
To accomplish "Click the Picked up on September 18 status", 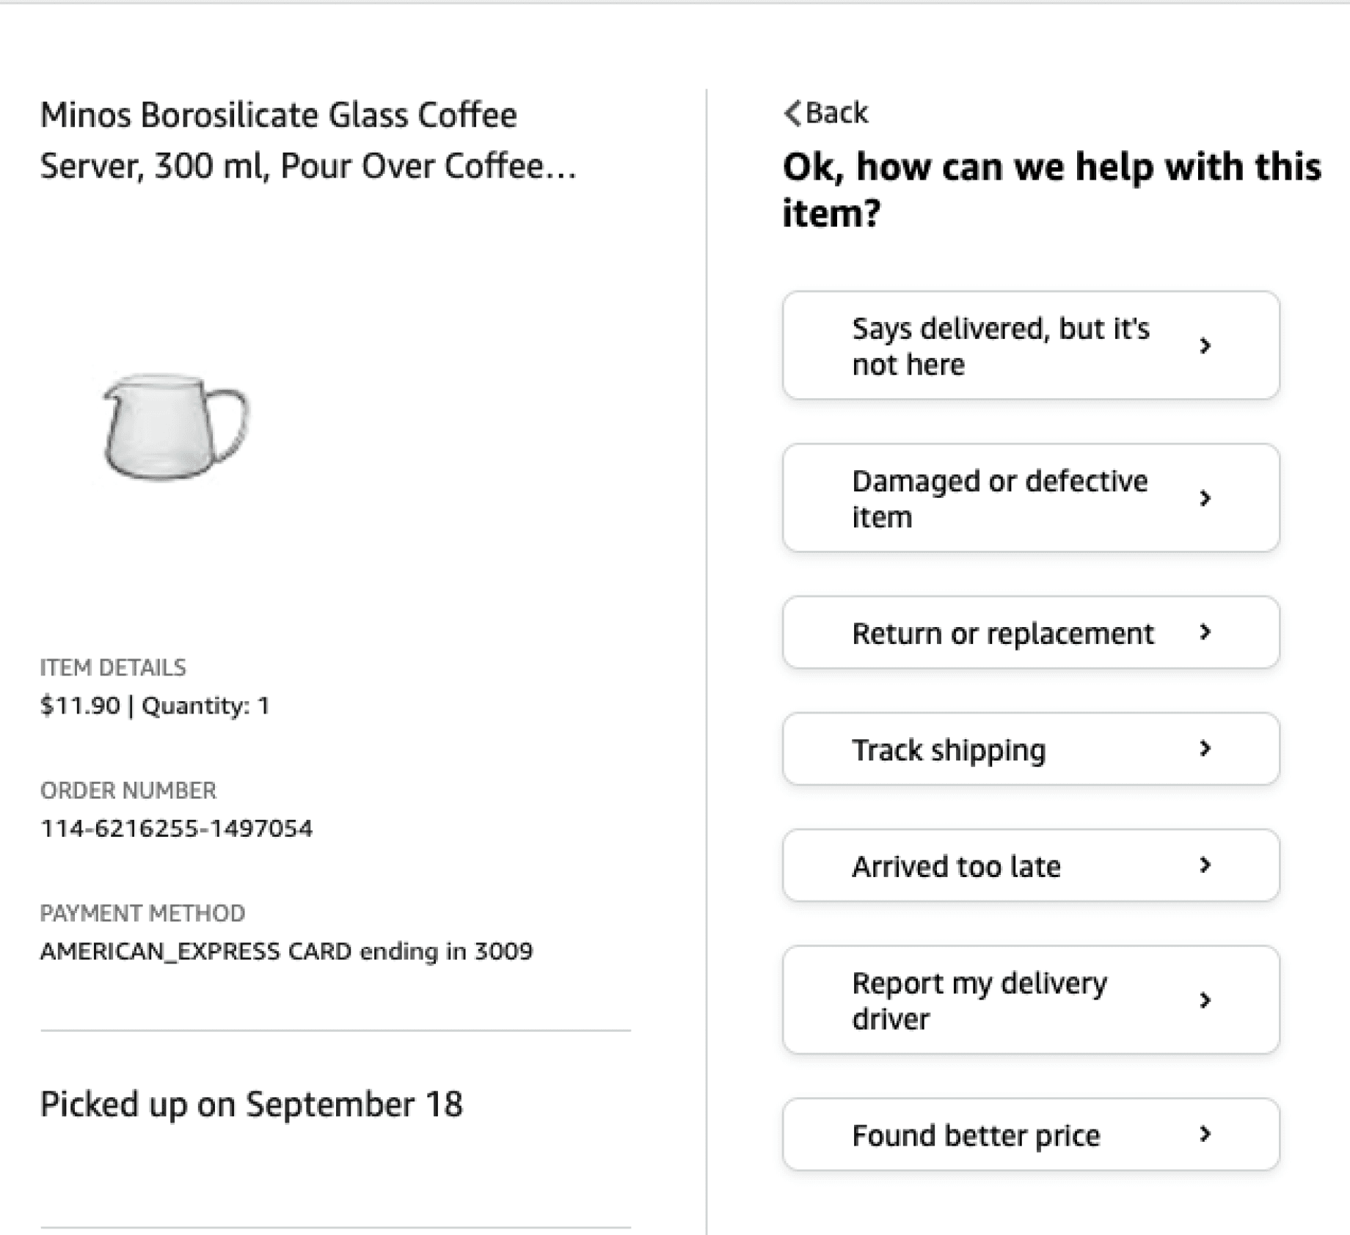I will [252, 1104].
